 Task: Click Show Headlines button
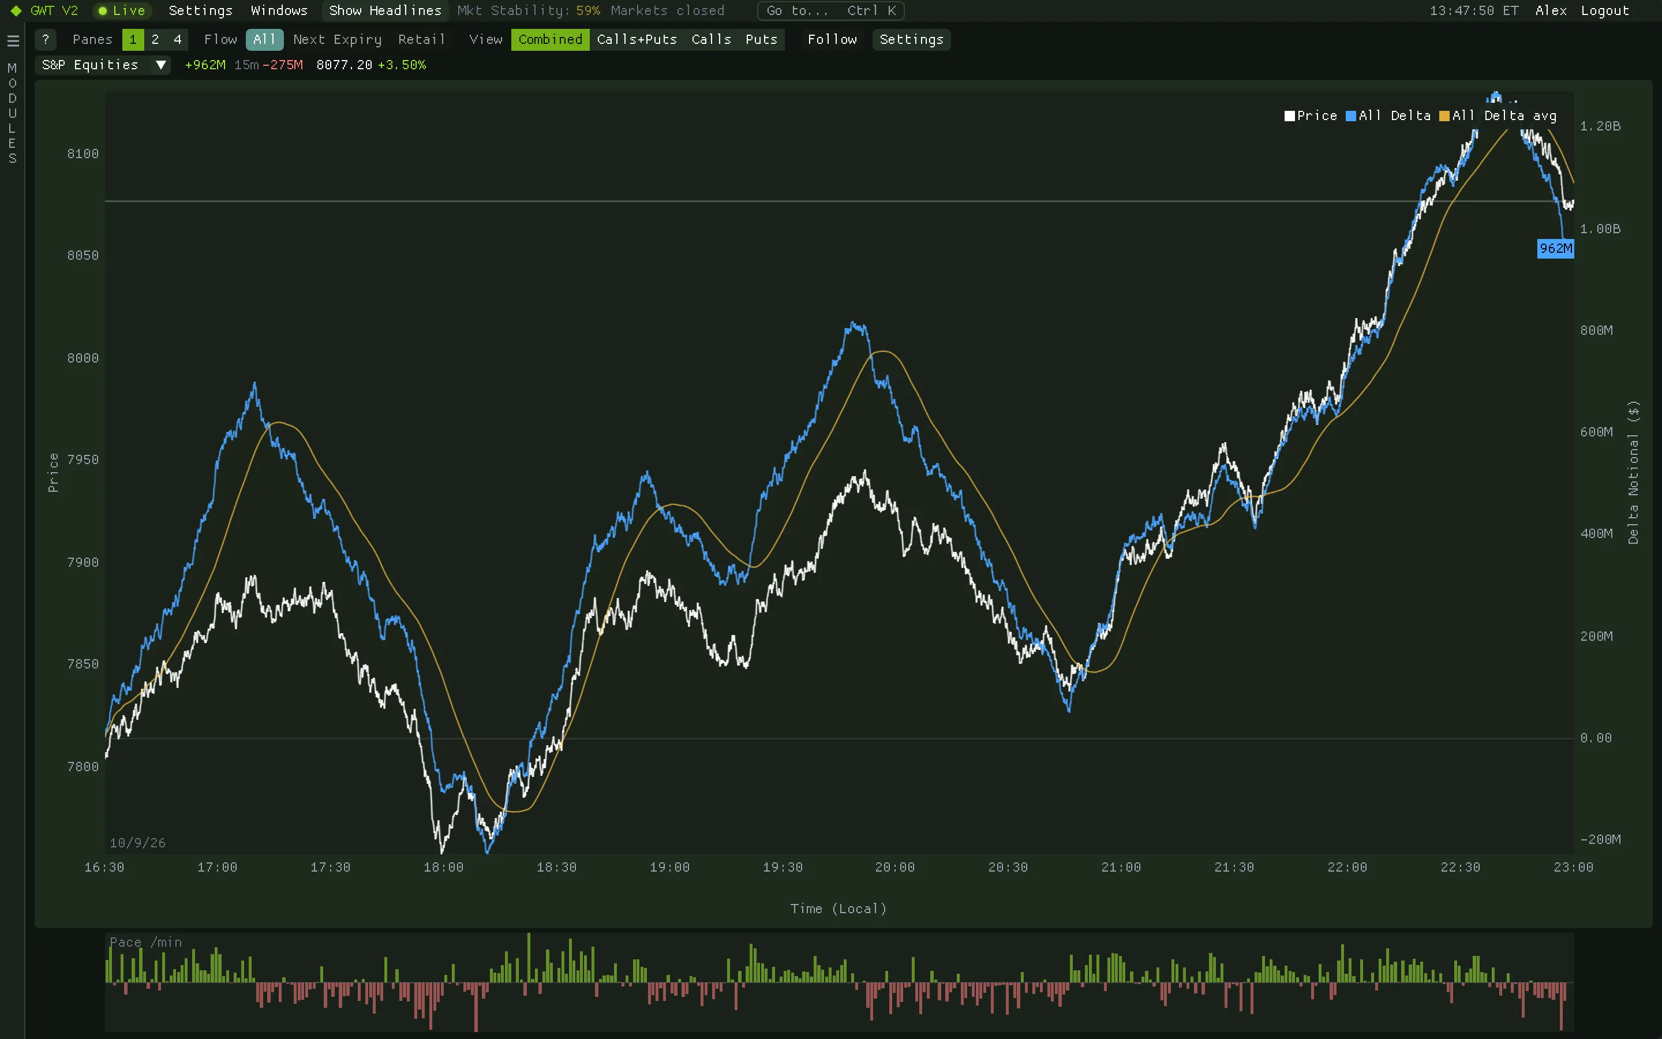click(x=384, y=11)
